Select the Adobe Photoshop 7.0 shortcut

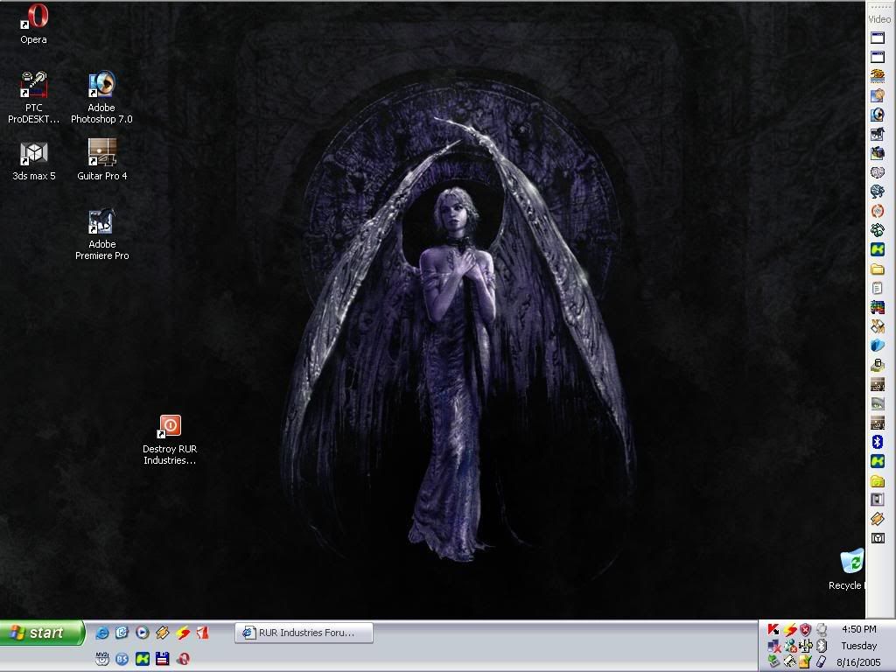point(101,97)
